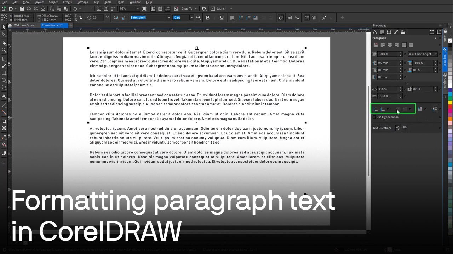This screenshot has width=453, height=254.
Task: Open the Options gear icon
Action: pyautogui.click(x=204, y=8)
